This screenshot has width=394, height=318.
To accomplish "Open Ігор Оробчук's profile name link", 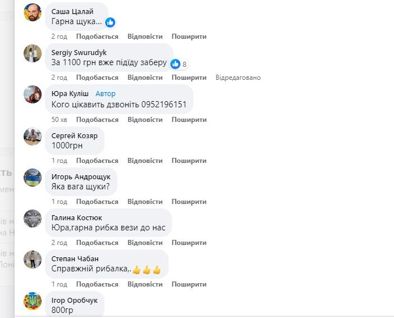I will pos(74,301).
